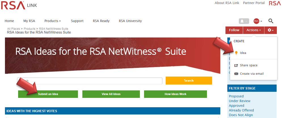282x118 pixels.
Task: Click the RSA Link logo
Action: 19,5
